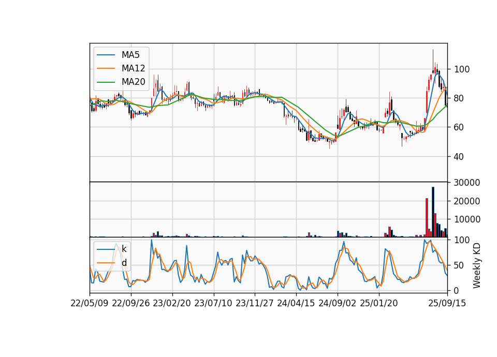Click the price axis value 60
Viewport: 497px width, 357px height.
coord(459,127)
